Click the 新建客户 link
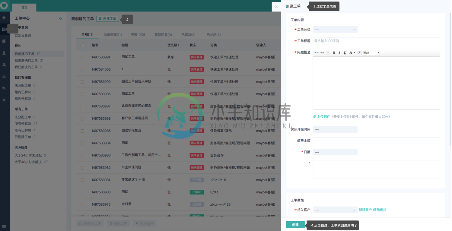The height and width of the screenshot is (231, 452). click(365, 210)
